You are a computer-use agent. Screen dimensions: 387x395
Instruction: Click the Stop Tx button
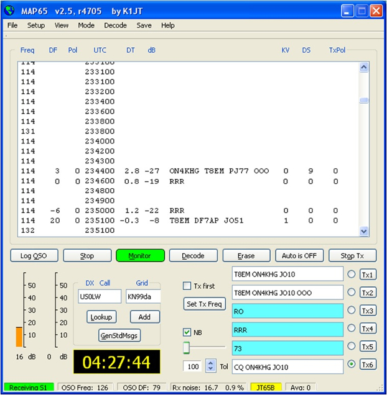(352, 256)
